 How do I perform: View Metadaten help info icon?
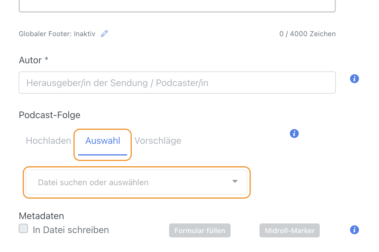(354, 230)
